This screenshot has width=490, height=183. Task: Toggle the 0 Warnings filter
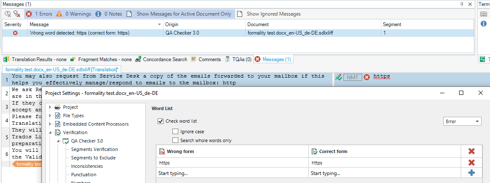[73, 13]
